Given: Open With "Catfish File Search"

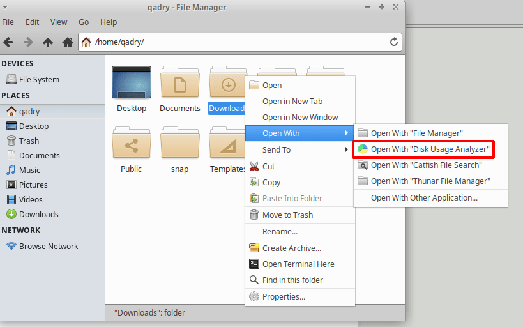Looking at the screenshot, I should (430, 165).
